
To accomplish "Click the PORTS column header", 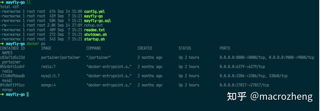I will [225, 48].
